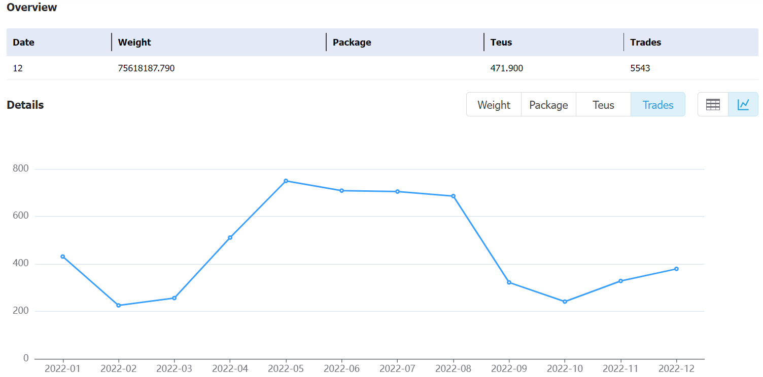This screenshot has width=763, height=377.
Task: Click the 2022-10 data point on chart
Action: (565, 302)
